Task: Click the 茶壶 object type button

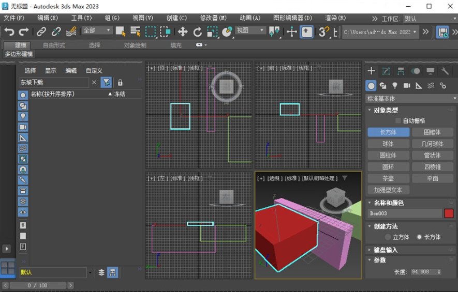Action: click(388, 178)
